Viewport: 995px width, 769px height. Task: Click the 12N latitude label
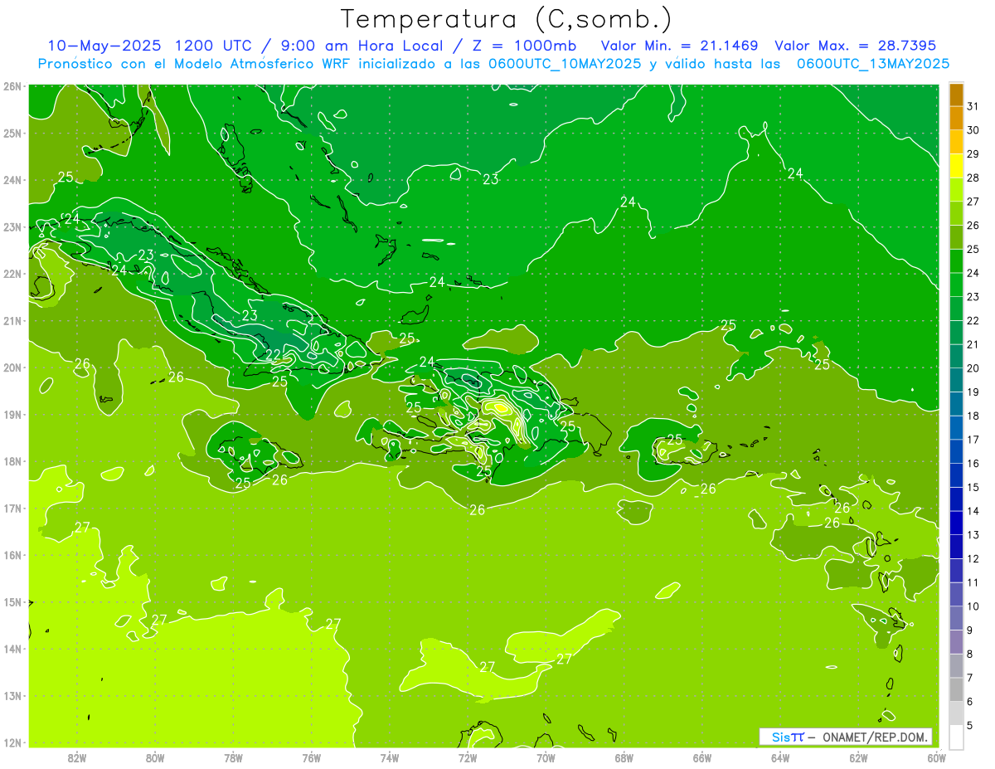click(x=12, y=742)
